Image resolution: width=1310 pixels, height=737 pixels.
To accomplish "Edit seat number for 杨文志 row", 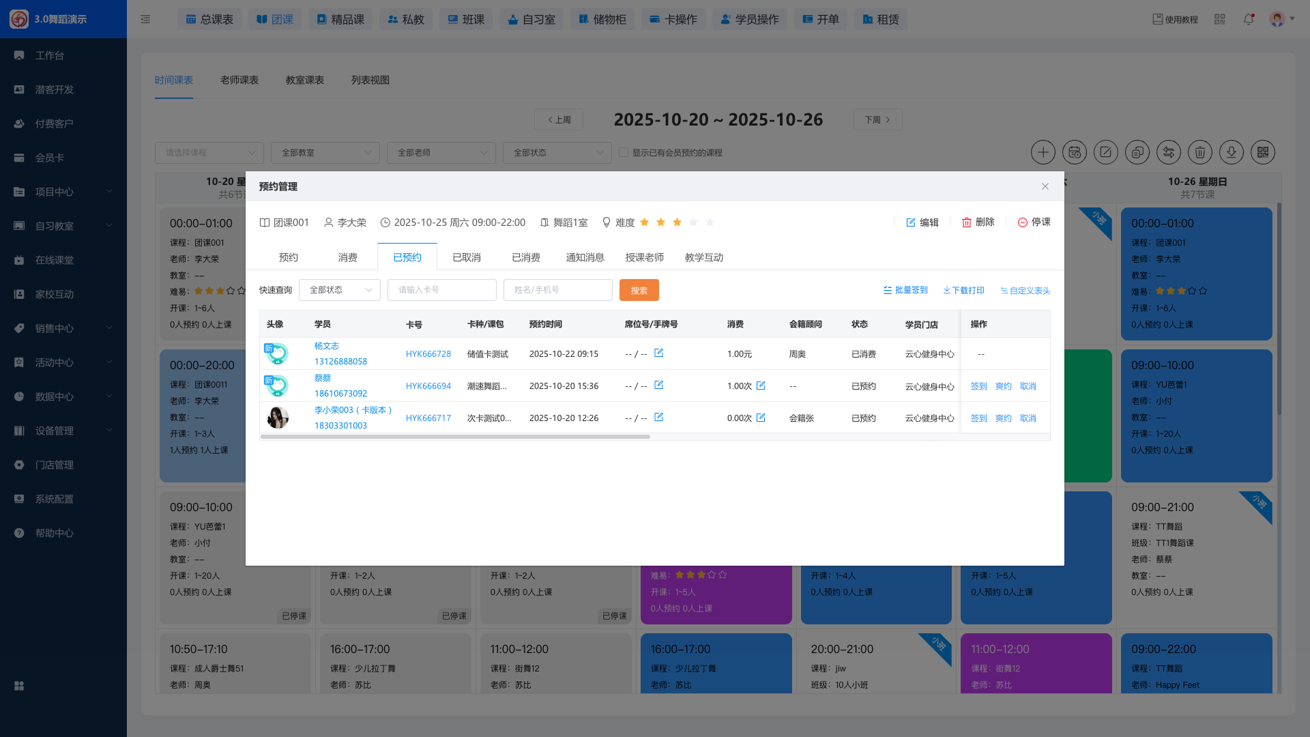I will [658, 353].
